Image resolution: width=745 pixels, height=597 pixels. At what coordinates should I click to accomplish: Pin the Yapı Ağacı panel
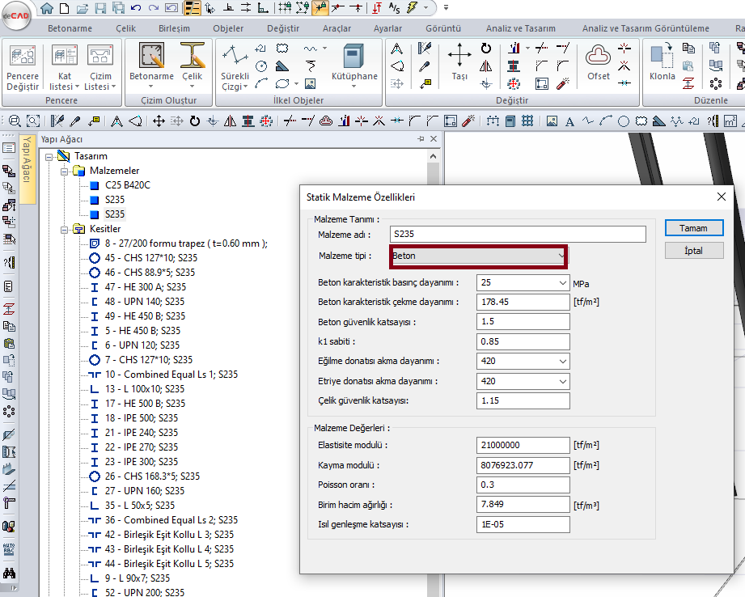coord(421,139)
